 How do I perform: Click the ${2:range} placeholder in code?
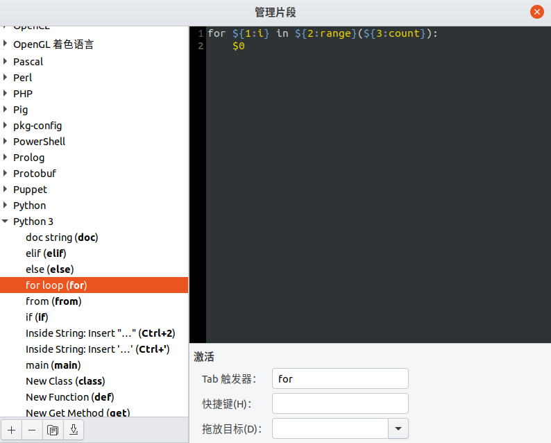click(325, 33)
